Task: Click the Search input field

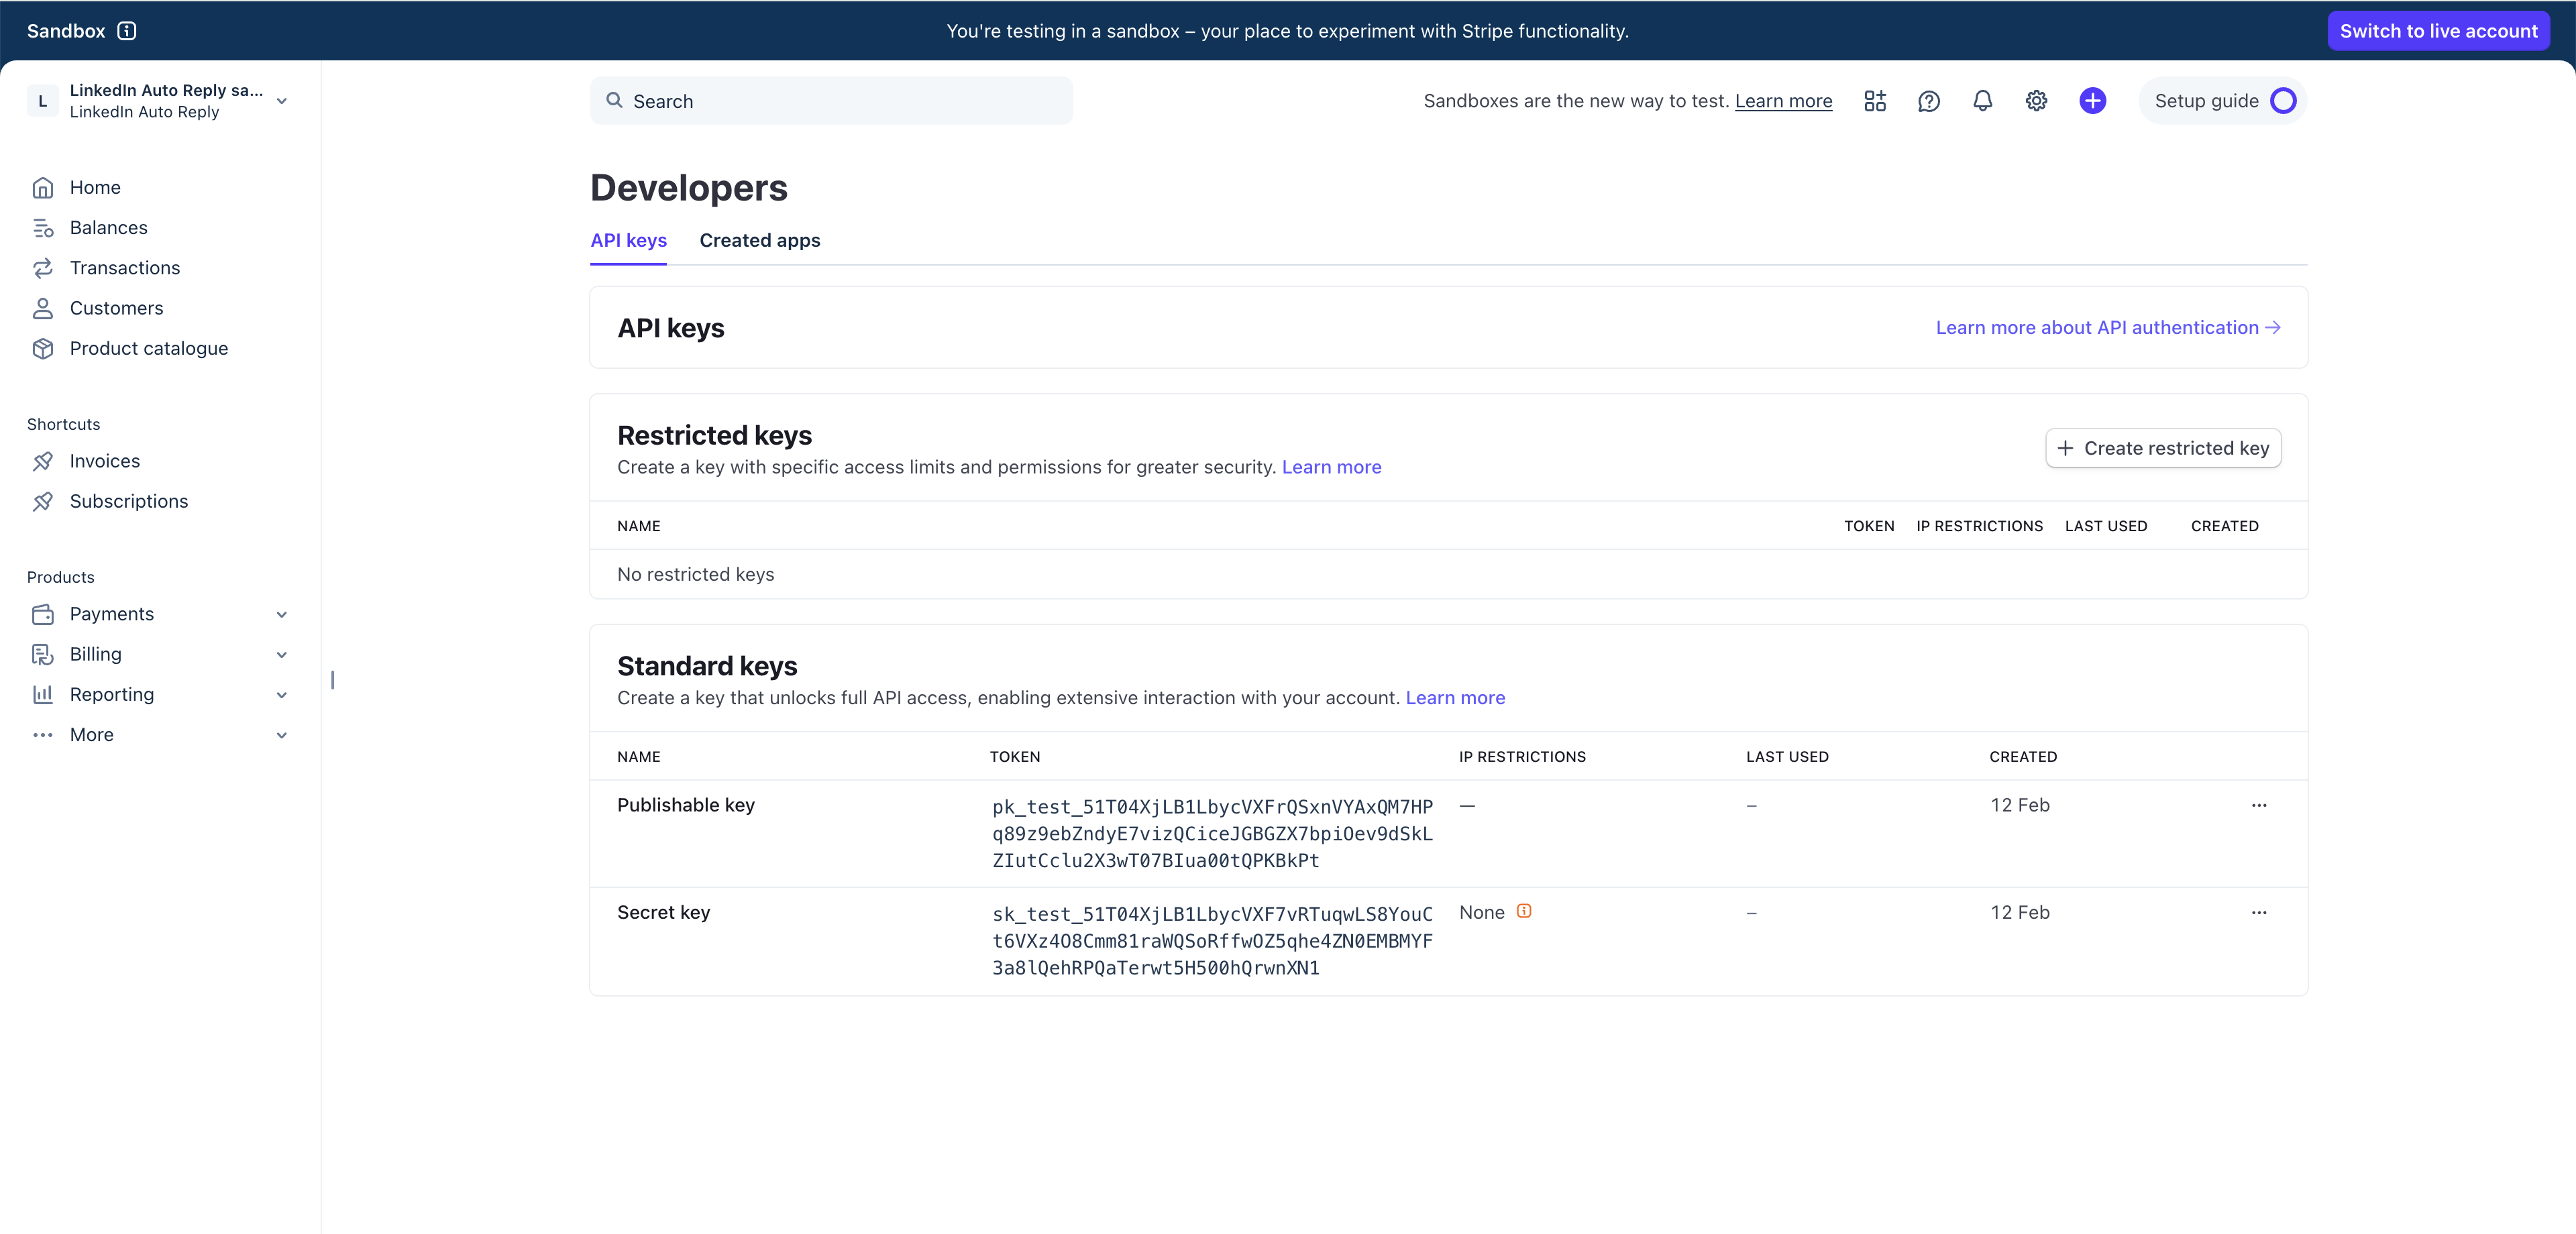Action: 830,101
